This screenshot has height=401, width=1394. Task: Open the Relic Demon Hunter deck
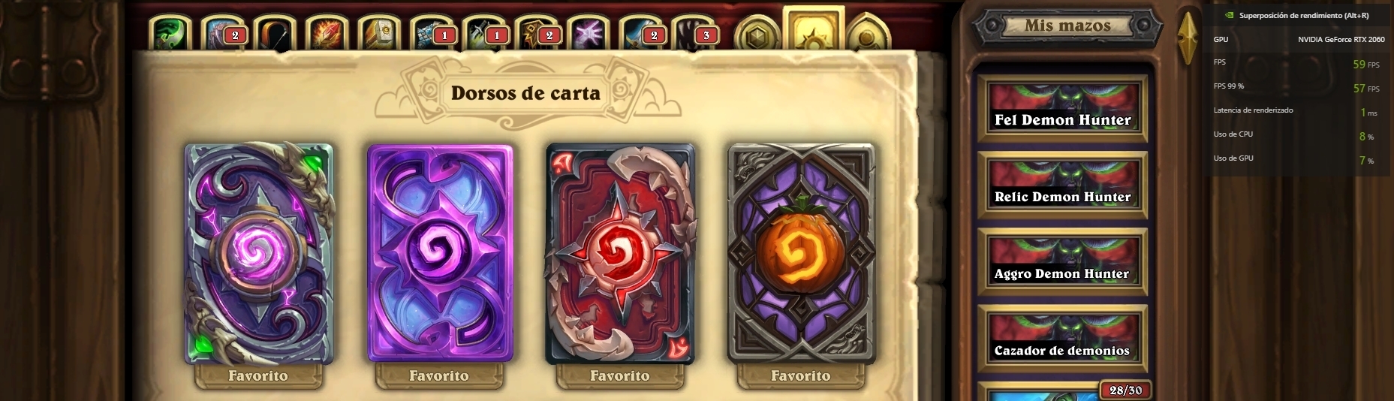(1062, 185)
